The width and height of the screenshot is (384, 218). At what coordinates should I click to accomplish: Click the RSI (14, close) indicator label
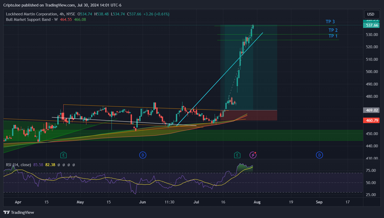(18, 165)
